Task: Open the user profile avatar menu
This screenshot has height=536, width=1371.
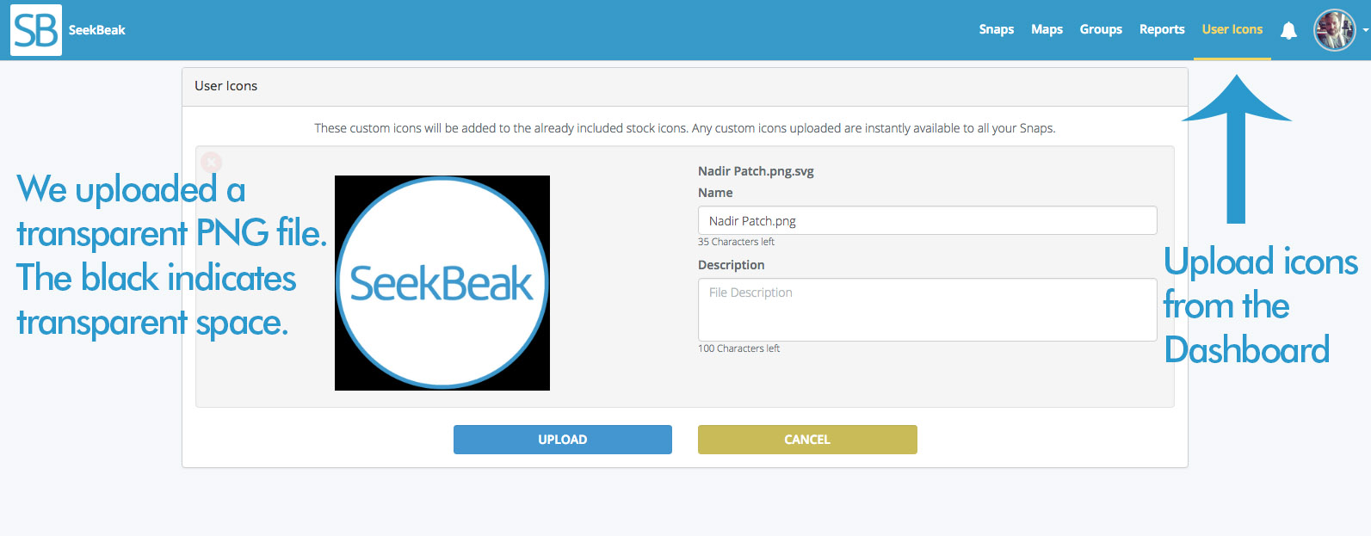Action: 1335,30
